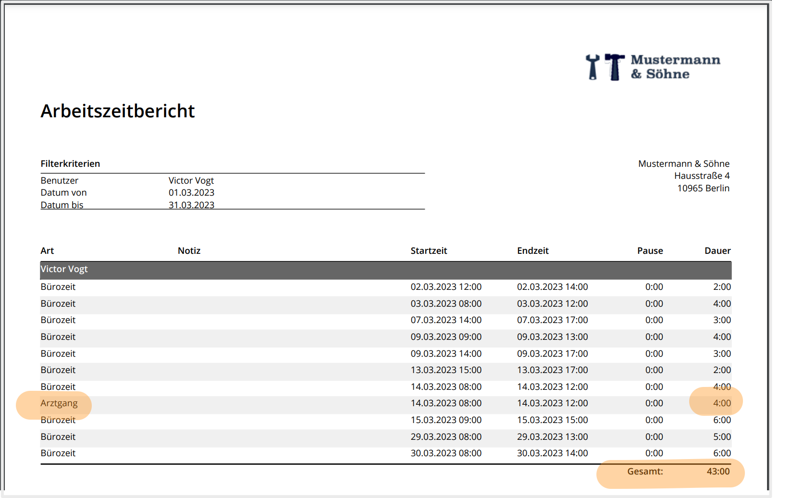This screenshot has width=792, height=498.
Task: Click the Startzeit column header
Action: click(429, 250)
